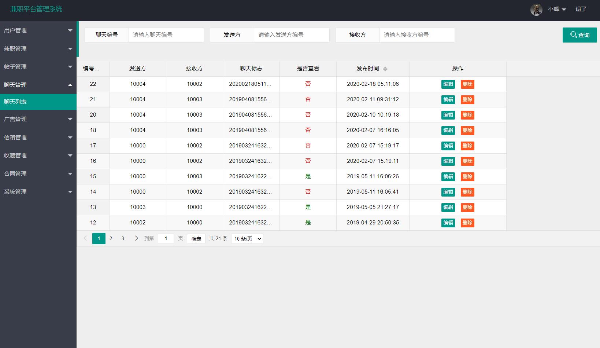Expand the 广告管理 sidebar section
This screenshot has width=600, height=348.
coord(70,119)
